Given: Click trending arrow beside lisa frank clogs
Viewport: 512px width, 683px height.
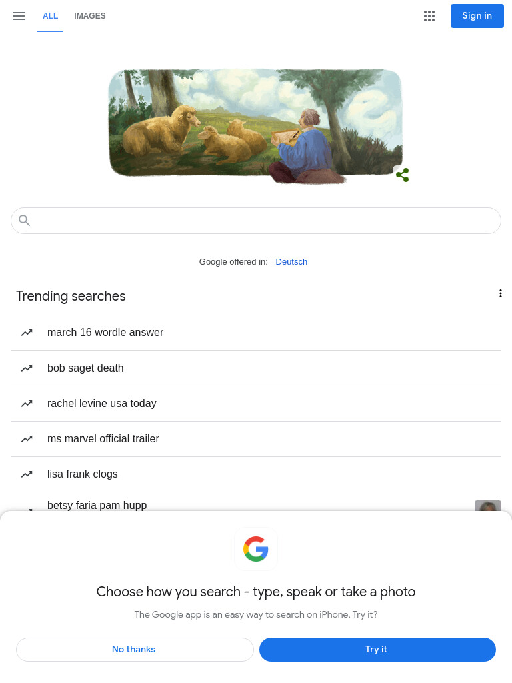Looking at the screenshot, I should 27,474.
